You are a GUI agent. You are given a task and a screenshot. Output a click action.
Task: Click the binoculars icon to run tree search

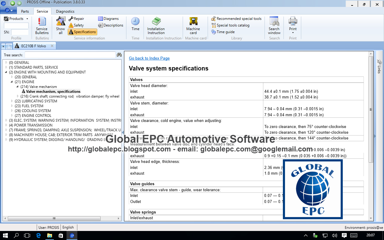coord(119,55)
